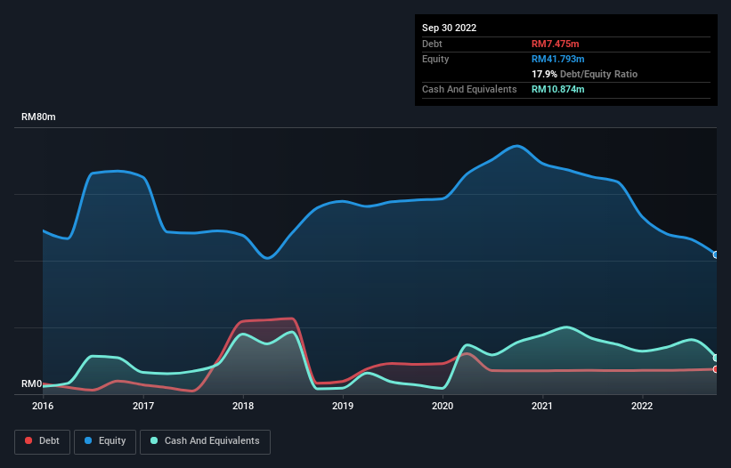Click the RM7.475m debt value
Screen dimensions: 731x468
pos(556,44)
